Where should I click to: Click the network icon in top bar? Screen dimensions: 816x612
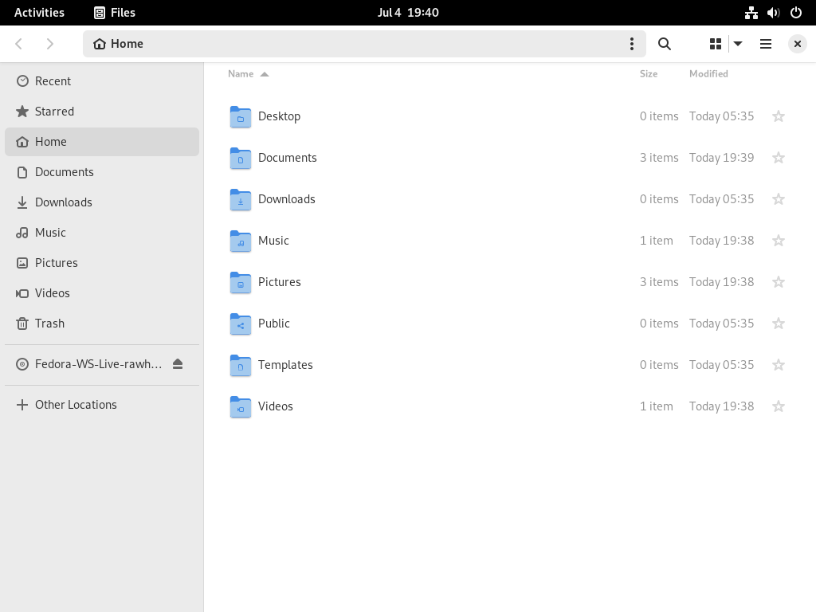click(x=751, y=13)
